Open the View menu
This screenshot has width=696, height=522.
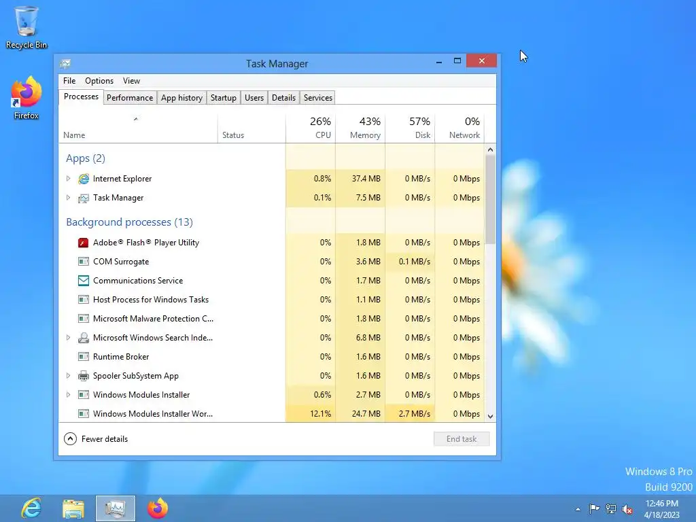pos(131,81)
